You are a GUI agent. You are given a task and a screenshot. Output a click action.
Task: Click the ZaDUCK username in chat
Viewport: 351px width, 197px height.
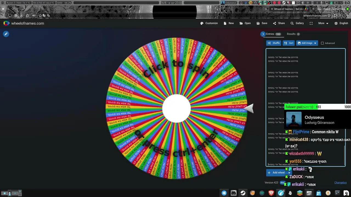296,177
